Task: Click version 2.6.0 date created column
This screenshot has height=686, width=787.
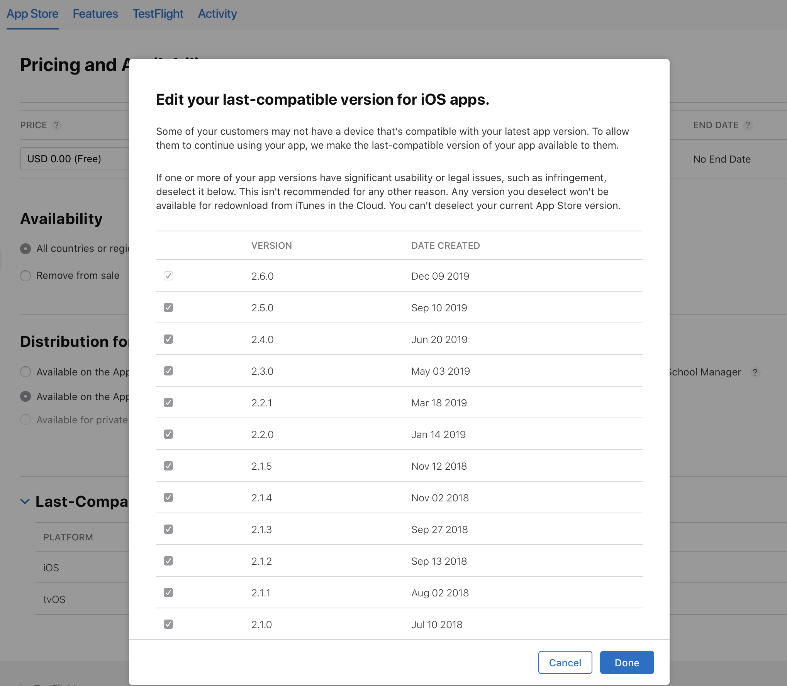Action: click(440, 276)
